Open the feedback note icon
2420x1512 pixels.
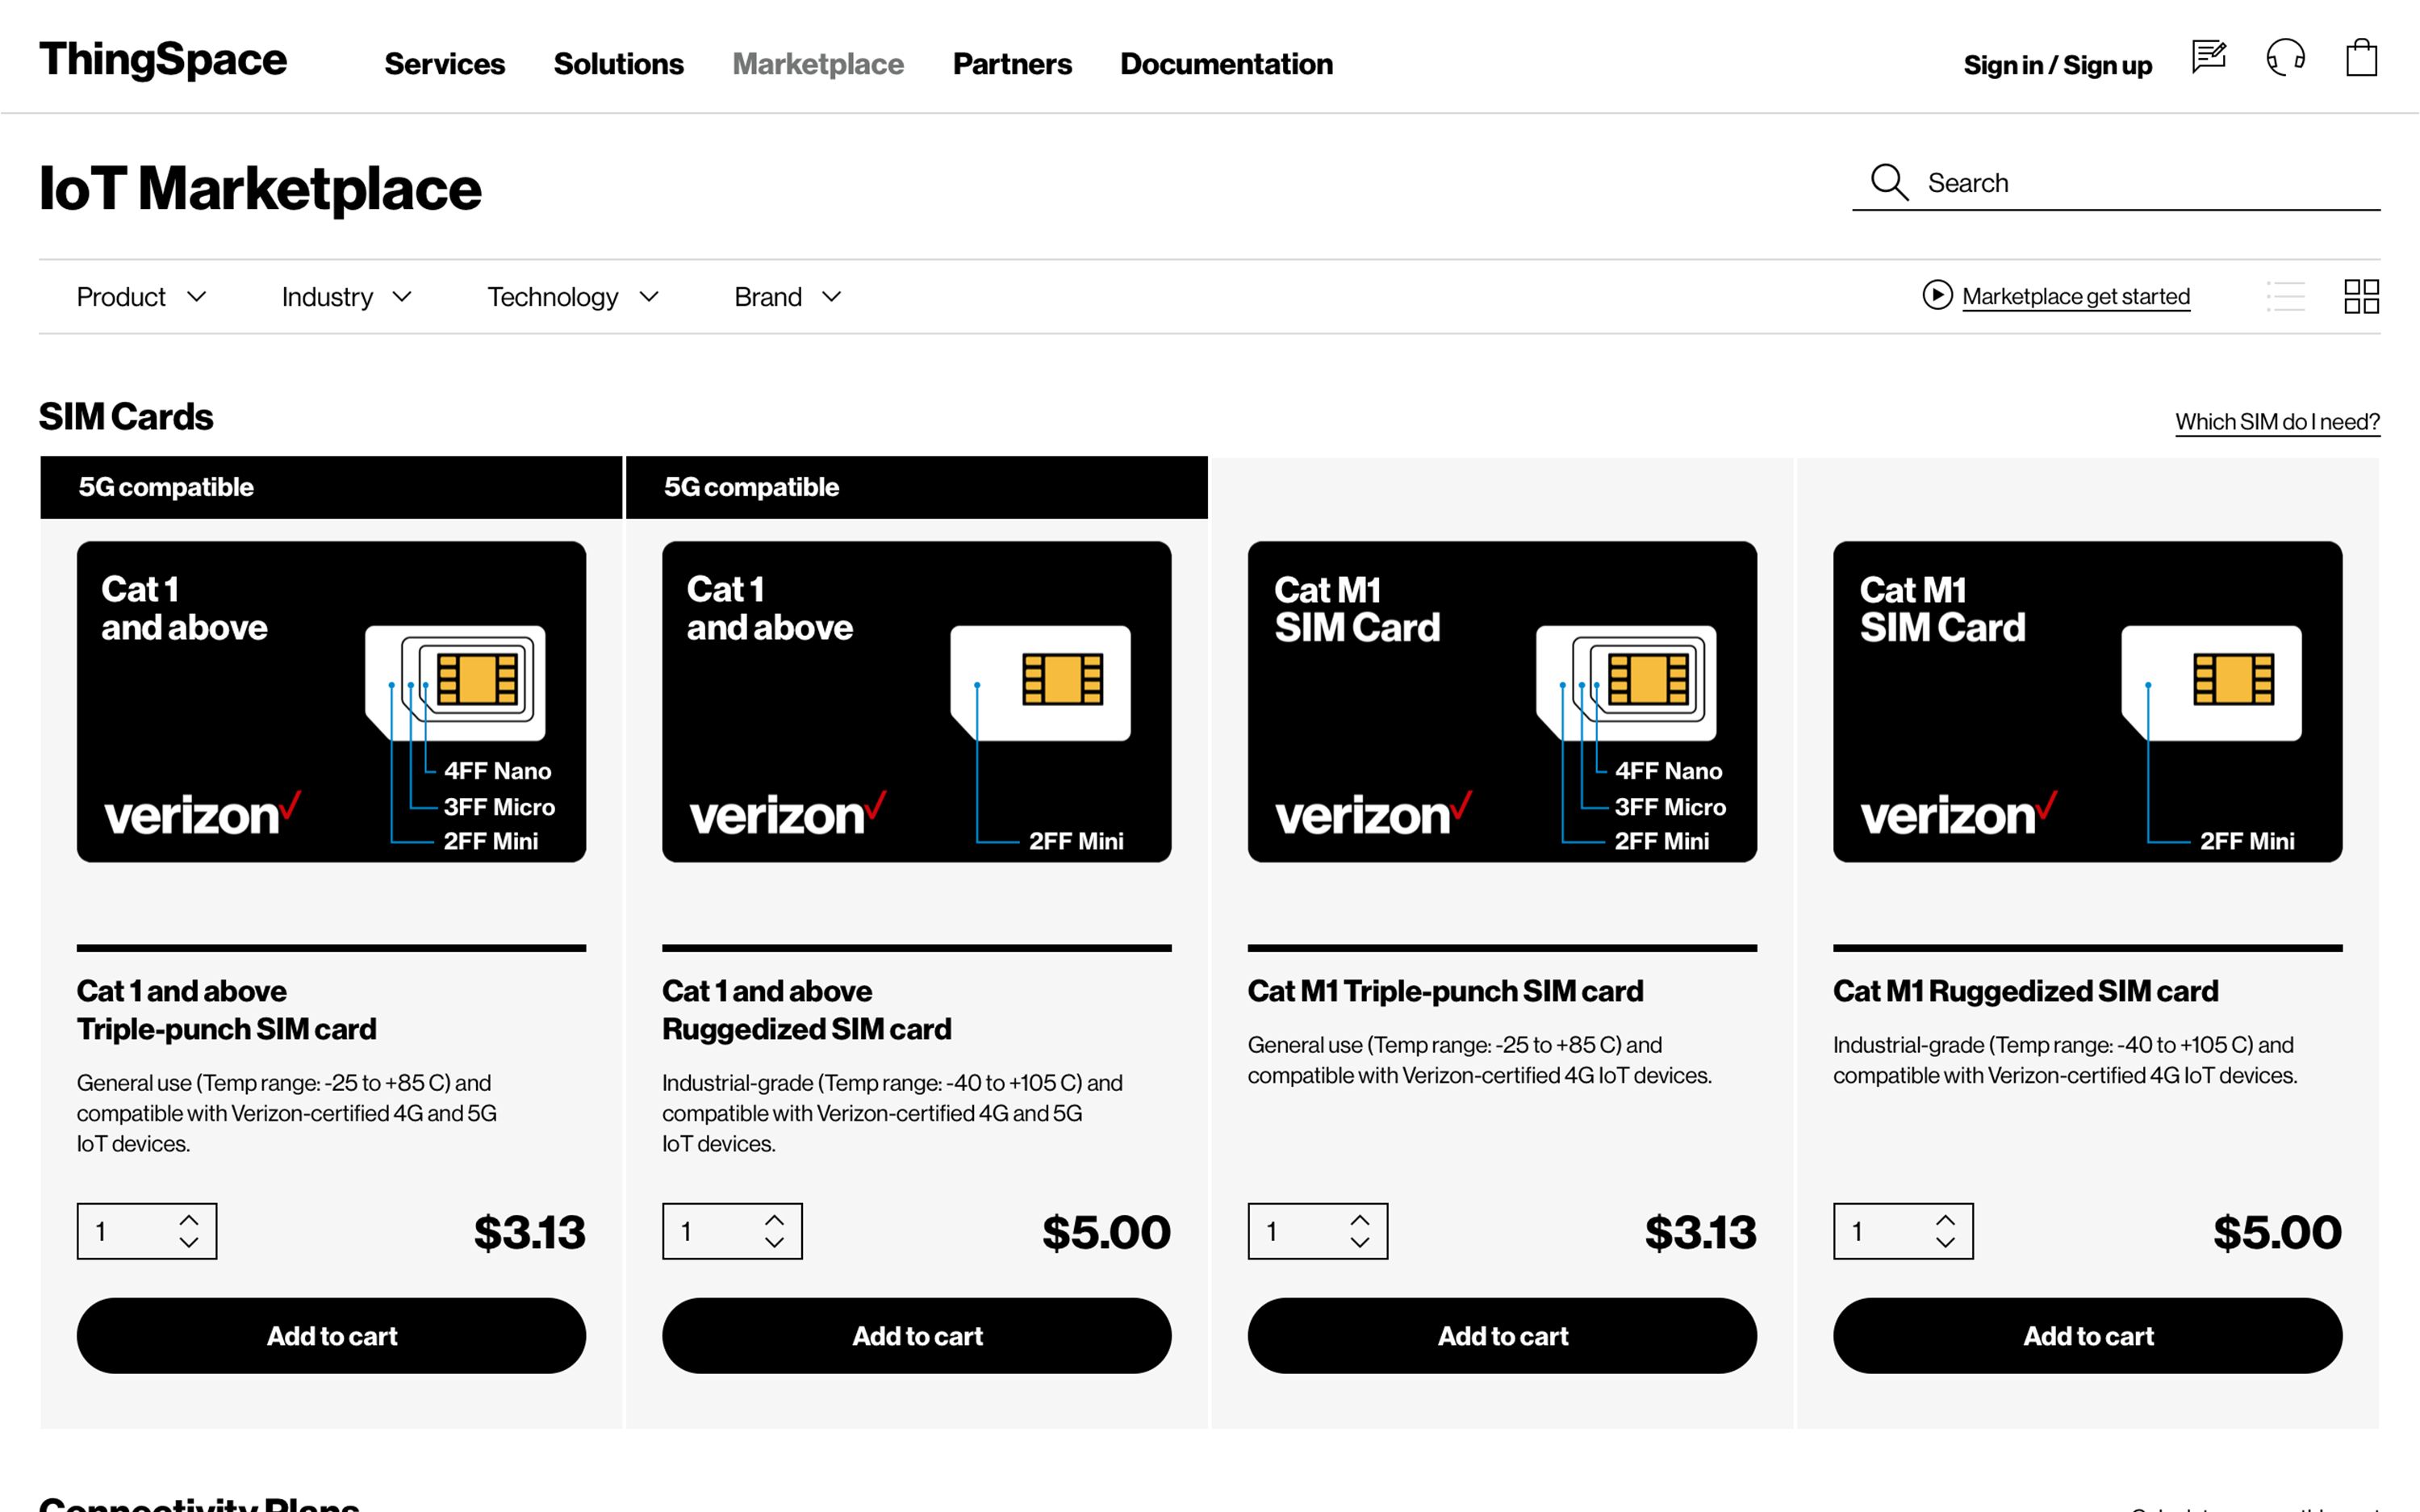(2208, 58)
